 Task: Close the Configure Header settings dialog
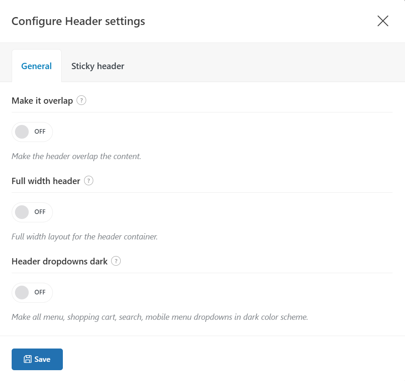383,21
